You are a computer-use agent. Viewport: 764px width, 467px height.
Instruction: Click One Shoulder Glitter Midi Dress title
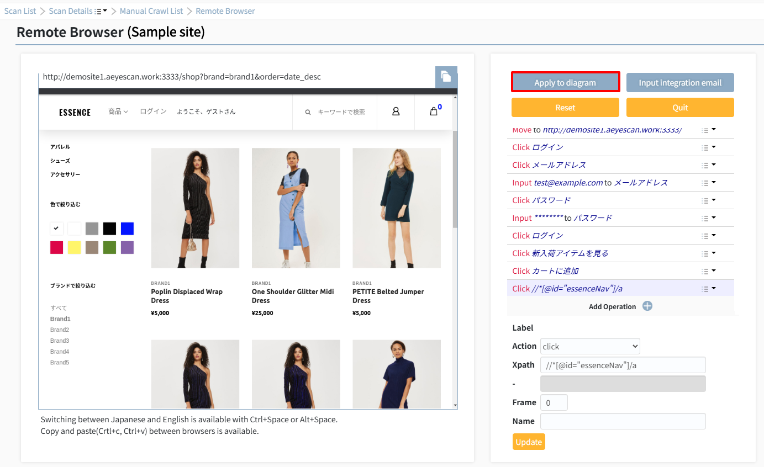tap(293, 296)
